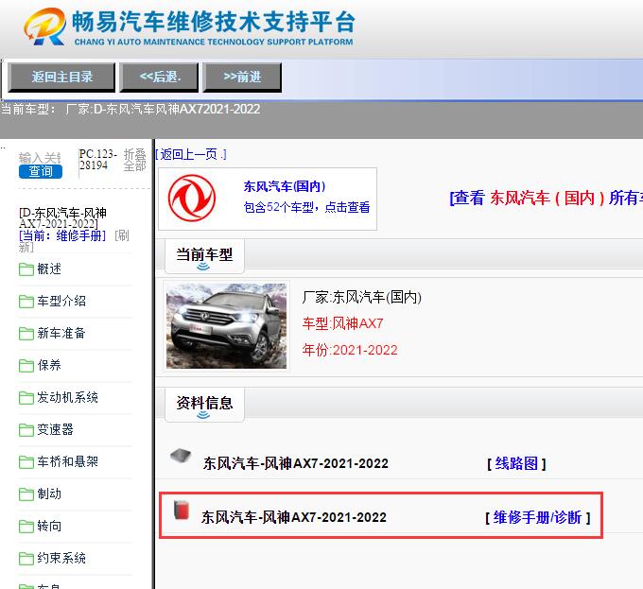The width and height of the screenshot is (643, 589).
Task: Click the folder icon next to 概述
Action: point(26,269)
